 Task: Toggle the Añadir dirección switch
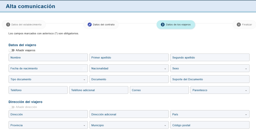click(12, 107)
